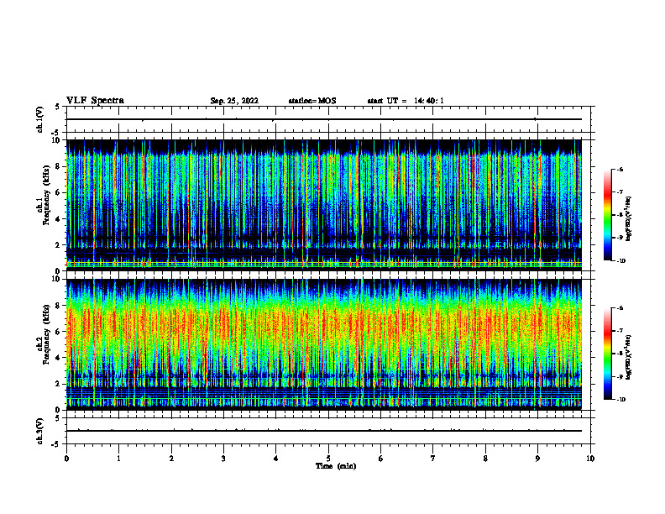Select the date text "Sep. 25, 2022"

point(234,101)
